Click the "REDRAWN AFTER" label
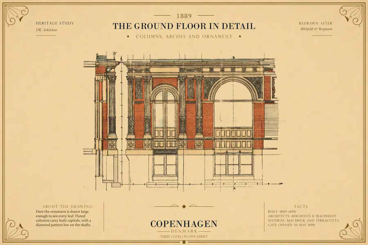The image size is (368, 245). [315, 23]
